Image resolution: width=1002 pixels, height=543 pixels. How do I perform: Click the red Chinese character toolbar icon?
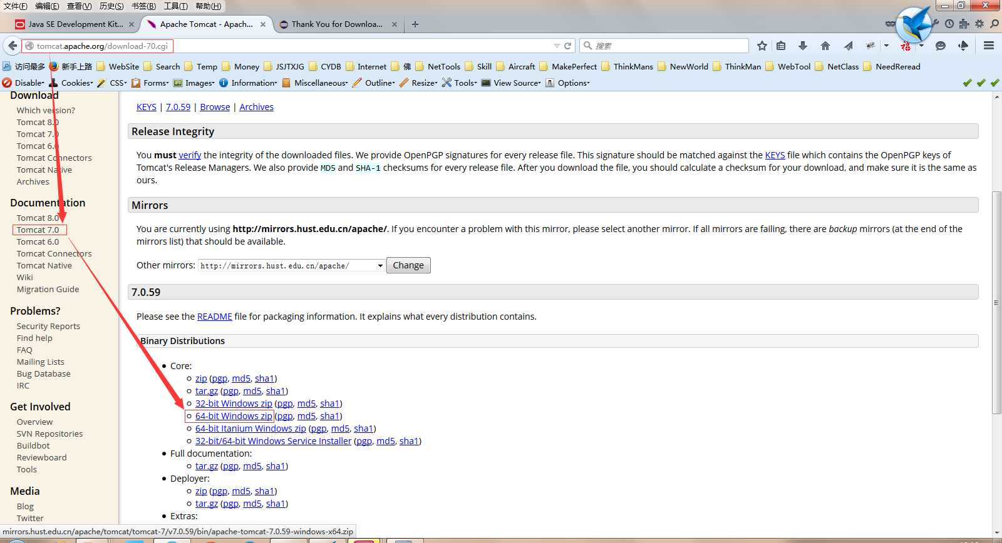906,46
